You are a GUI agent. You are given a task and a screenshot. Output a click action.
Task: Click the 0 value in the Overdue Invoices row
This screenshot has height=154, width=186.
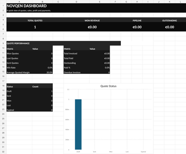109,72
